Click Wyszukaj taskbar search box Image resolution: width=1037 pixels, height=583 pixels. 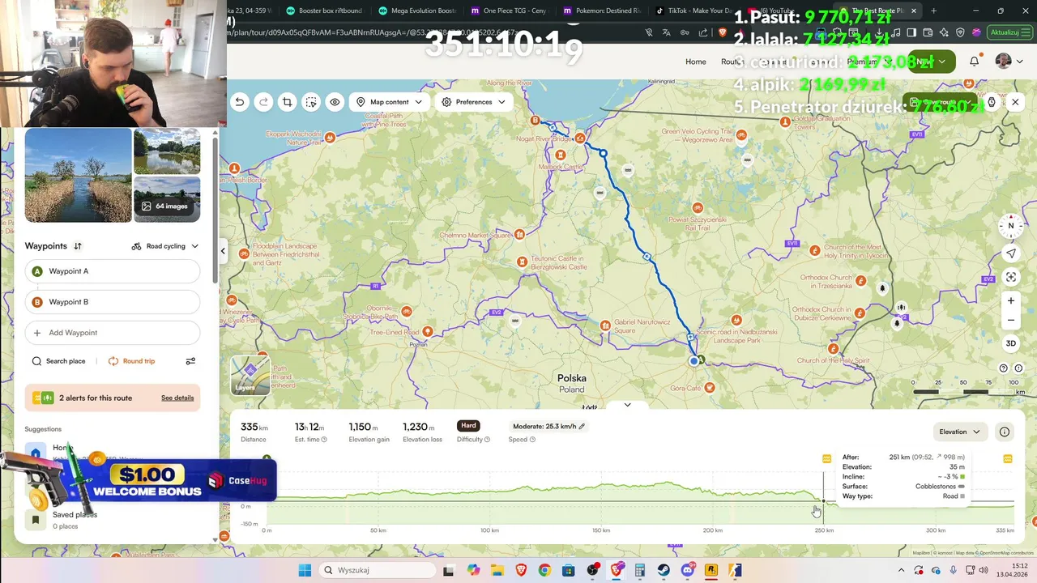point(377,570)
